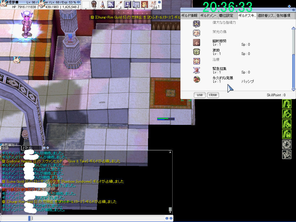Click the Rainbow Syndrome guild capture message
The height and width of the screenshot is (222, 296).
(63, 182)
